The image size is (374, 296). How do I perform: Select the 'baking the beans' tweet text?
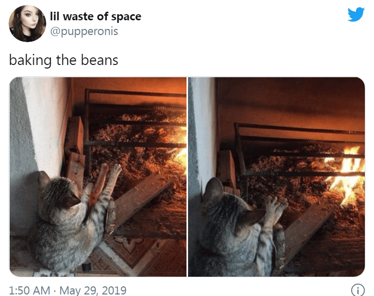[64, 60]
